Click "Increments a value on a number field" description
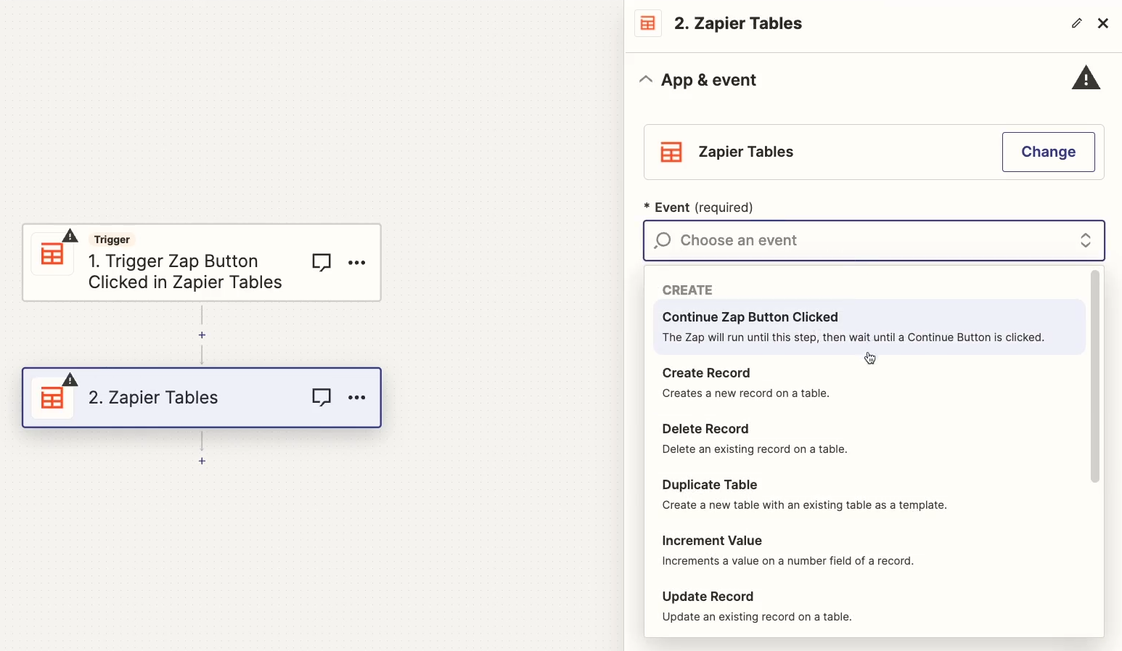The width and height of the screenshot is (1122, 651). click(788, 561)
